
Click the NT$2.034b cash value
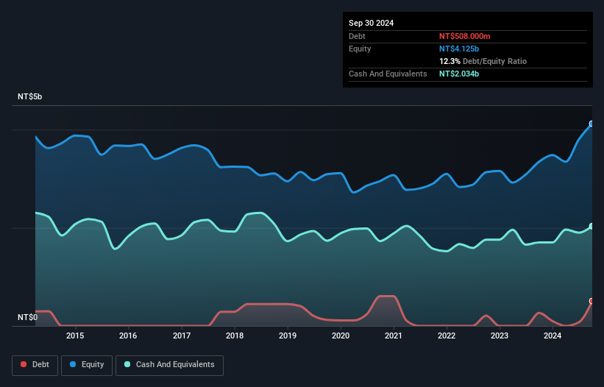(x=459, y=74)
